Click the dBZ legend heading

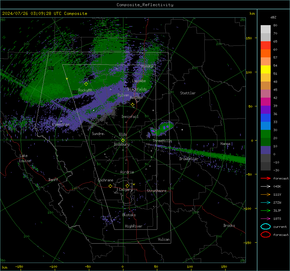[273, 17]
